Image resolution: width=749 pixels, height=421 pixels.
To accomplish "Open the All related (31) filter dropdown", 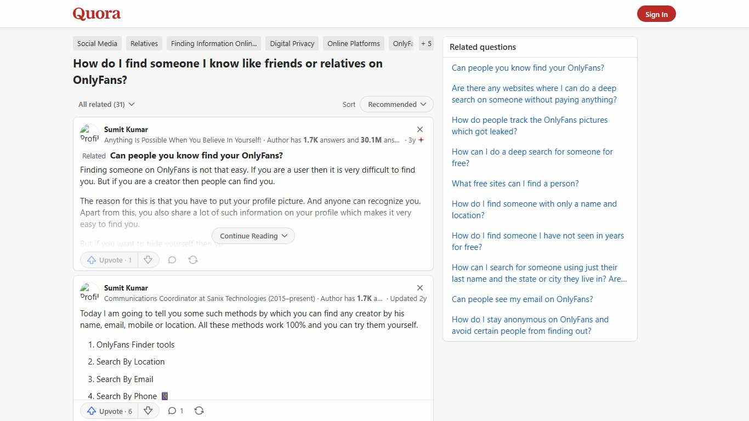I will click(106, 104).
